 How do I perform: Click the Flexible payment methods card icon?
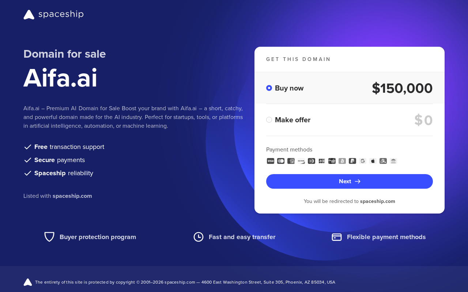point(337,237)
